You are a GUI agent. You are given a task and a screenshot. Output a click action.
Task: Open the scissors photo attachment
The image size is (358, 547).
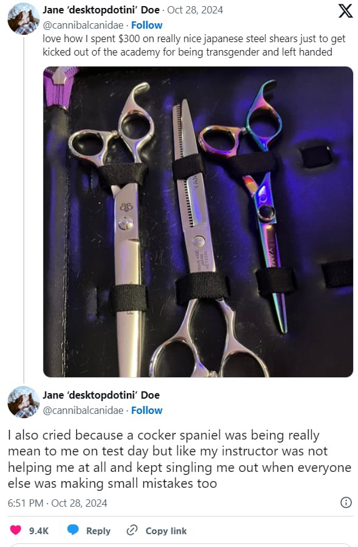pos(198,222)
